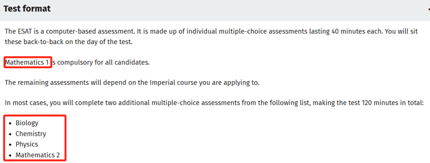The width and height of the screenshot is (430, 163).
Task: Click the Biology list item
Action: [27, 123]
